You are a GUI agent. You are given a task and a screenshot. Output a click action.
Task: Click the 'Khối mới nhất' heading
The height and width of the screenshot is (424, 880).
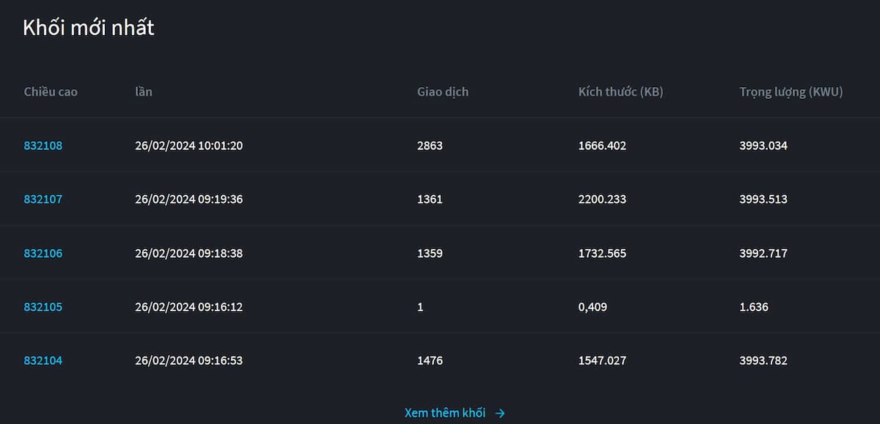point(89,28)
